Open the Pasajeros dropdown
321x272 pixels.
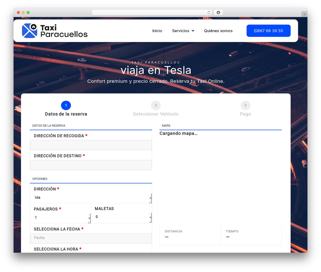60,218
